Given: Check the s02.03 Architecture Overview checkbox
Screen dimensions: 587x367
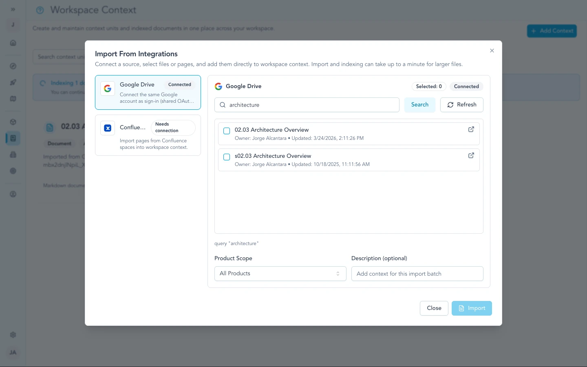Looking at the screenshot, I should (x=227, y=157).
